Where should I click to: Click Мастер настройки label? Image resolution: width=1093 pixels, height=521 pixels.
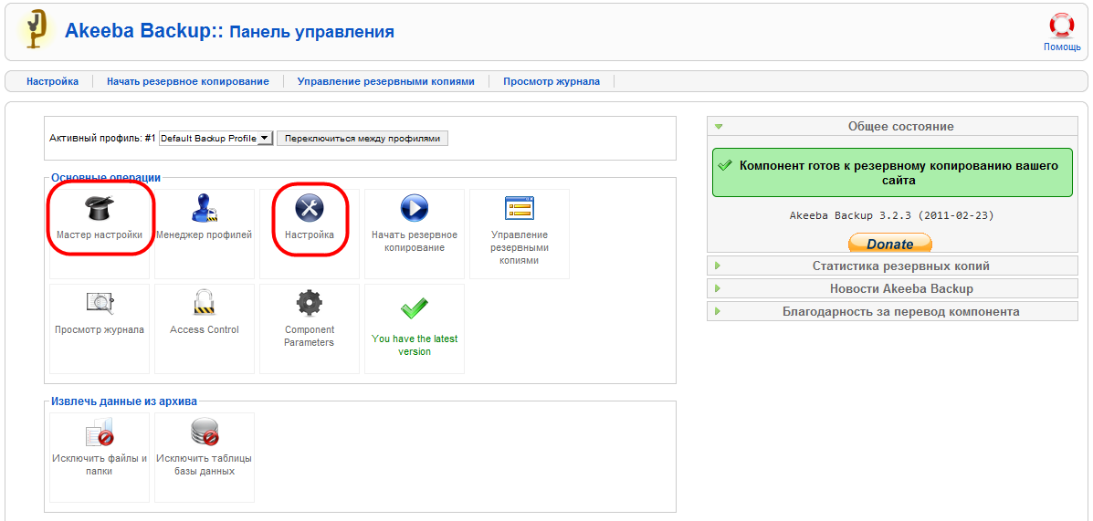(100, 234)
